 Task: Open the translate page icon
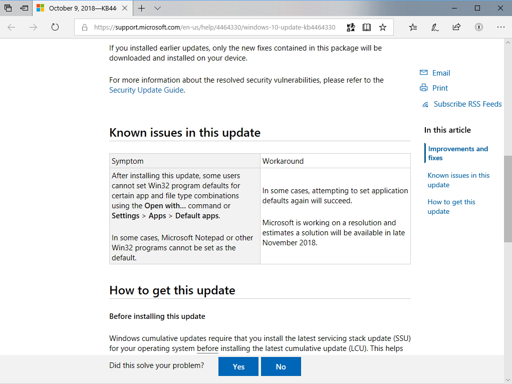click(351, 28)
